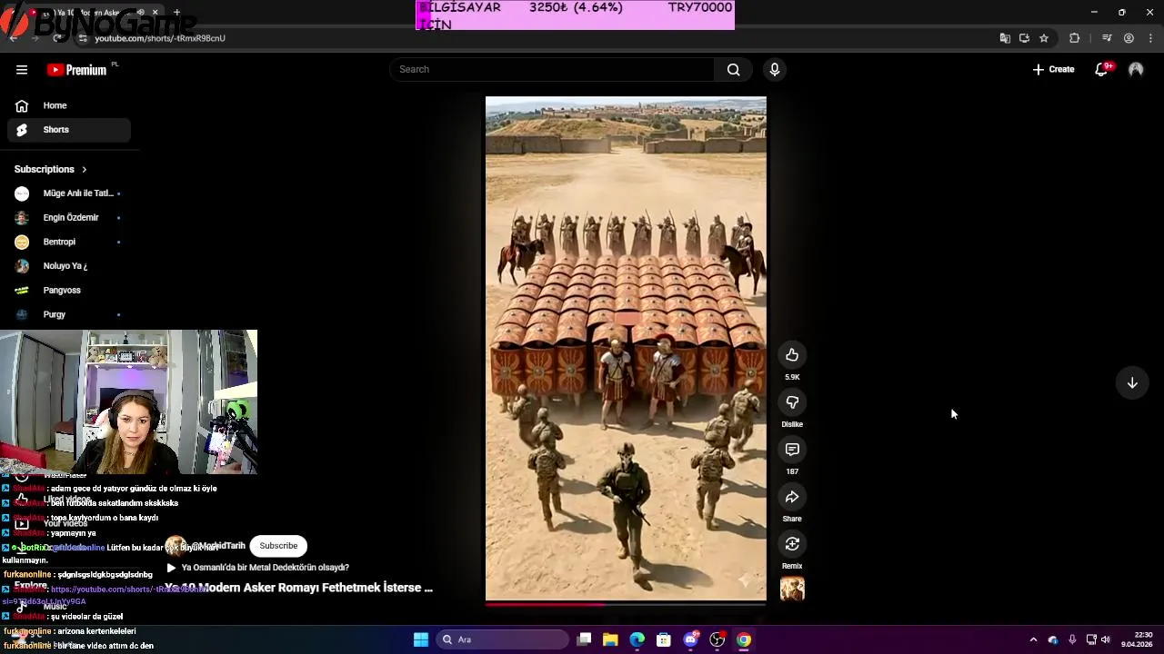
Task: Remix this Short
Action: 792,544
